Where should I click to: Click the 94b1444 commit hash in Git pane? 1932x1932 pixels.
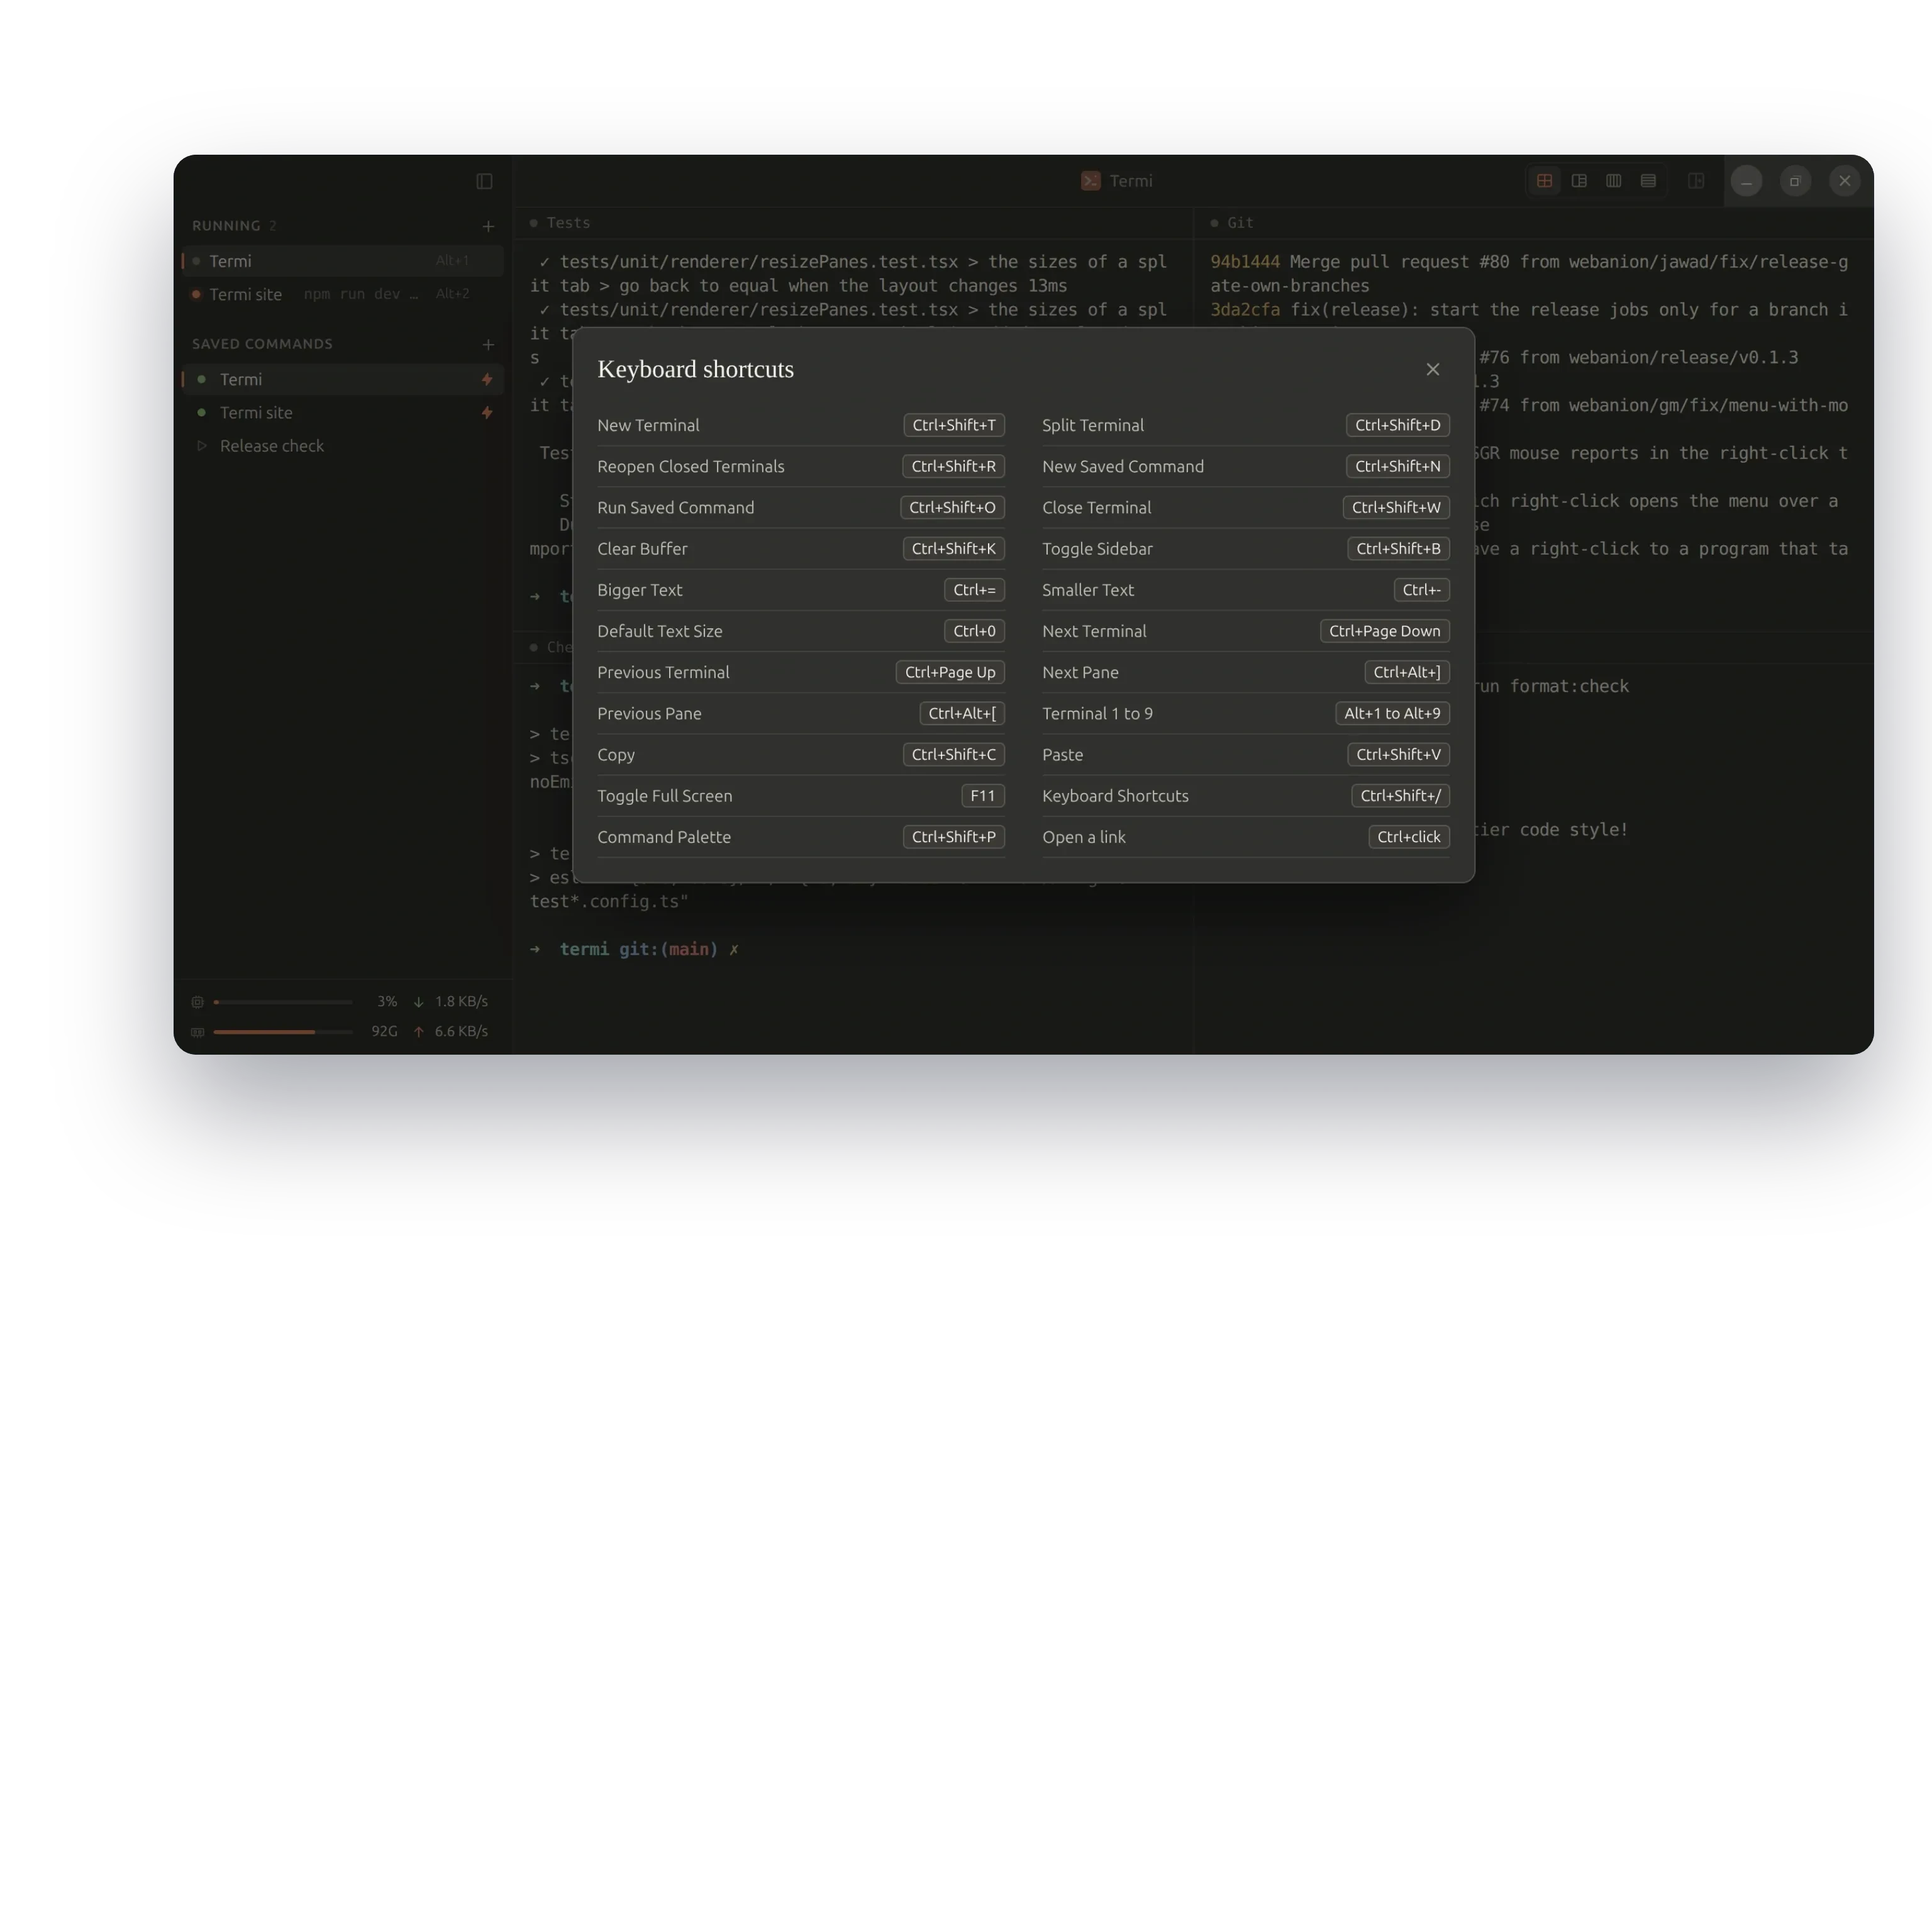pyautogui.click(x=1244, y=262)
